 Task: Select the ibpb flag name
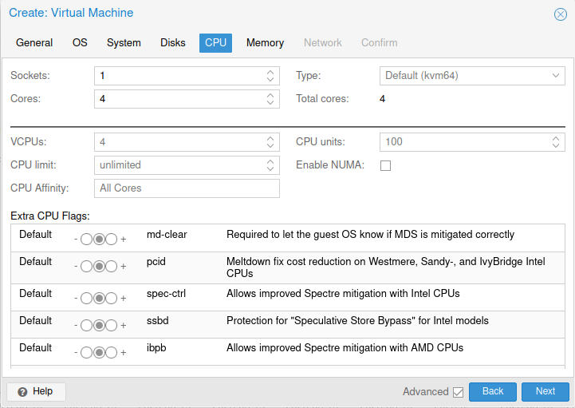(x=156, y=348)
